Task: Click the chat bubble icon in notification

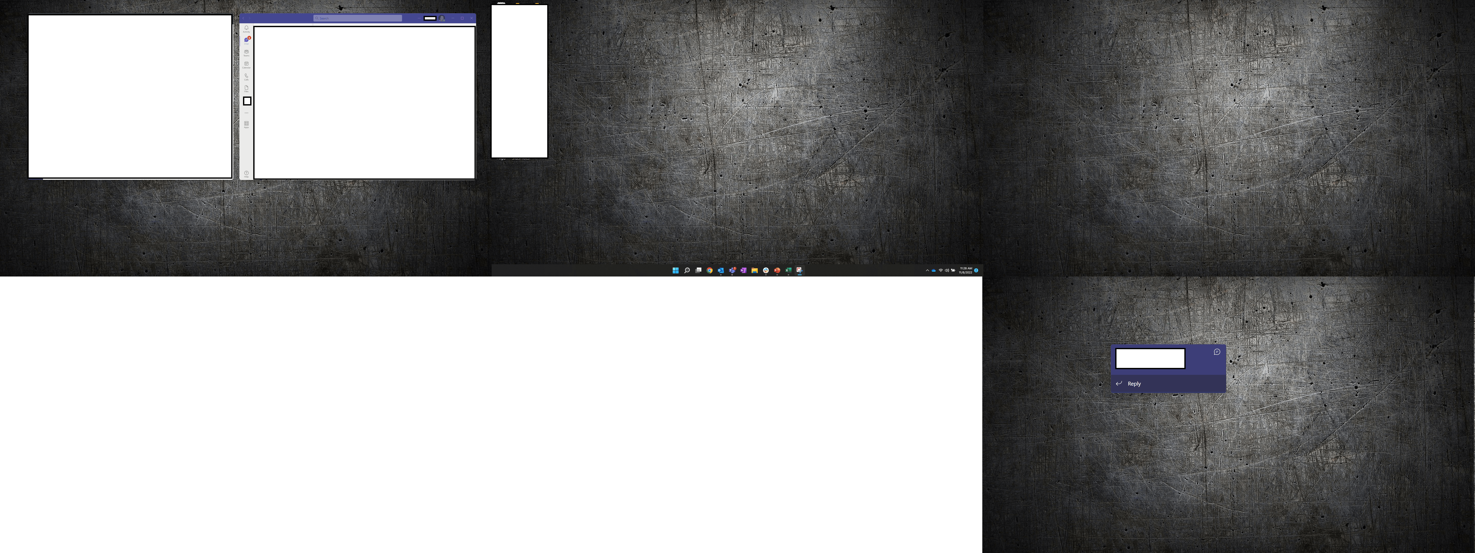Action: (1217, 352)
